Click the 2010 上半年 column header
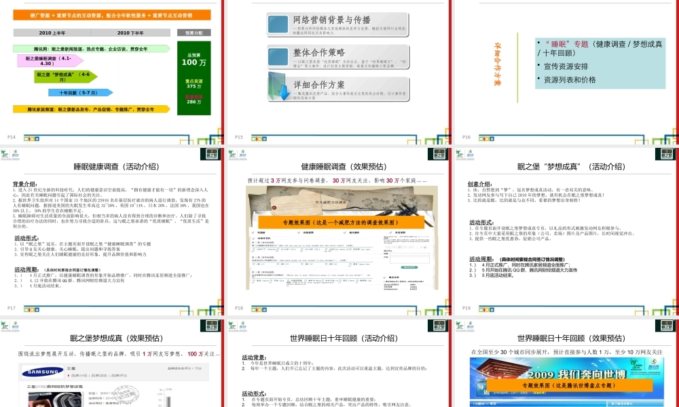This screenshot has height=407, width=679. [52, 33]
